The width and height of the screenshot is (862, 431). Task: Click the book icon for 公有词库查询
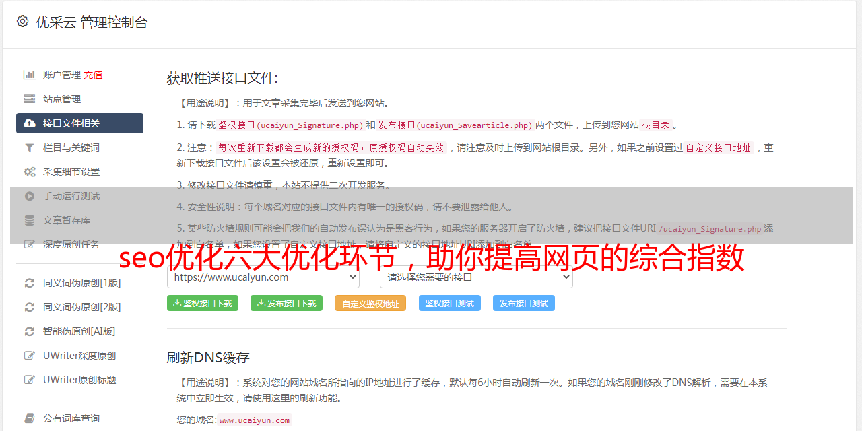30,418
